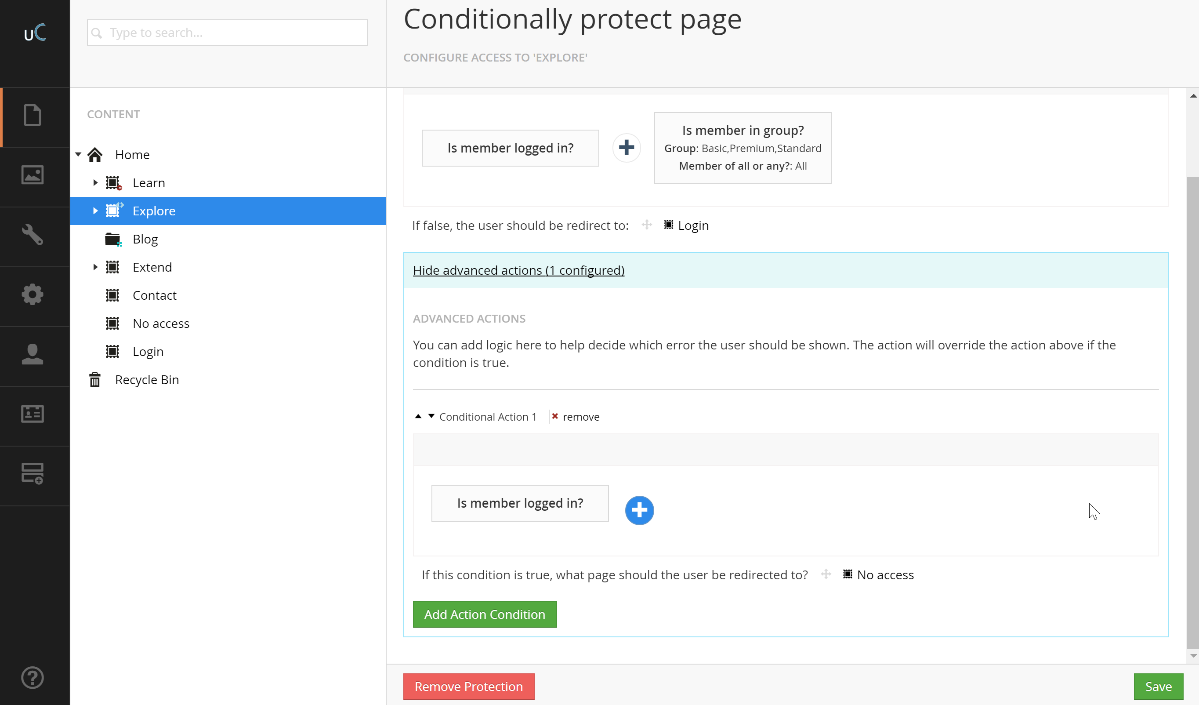Click the Recycle Bin trash icon

point(95,379)
